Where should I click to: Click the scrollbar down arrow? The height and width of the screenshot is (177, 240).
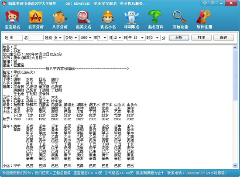(x=235, y=165)
